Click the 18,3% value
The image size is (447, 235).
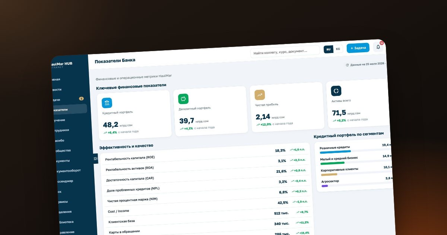pyautogui.click(x=280, y=150)
